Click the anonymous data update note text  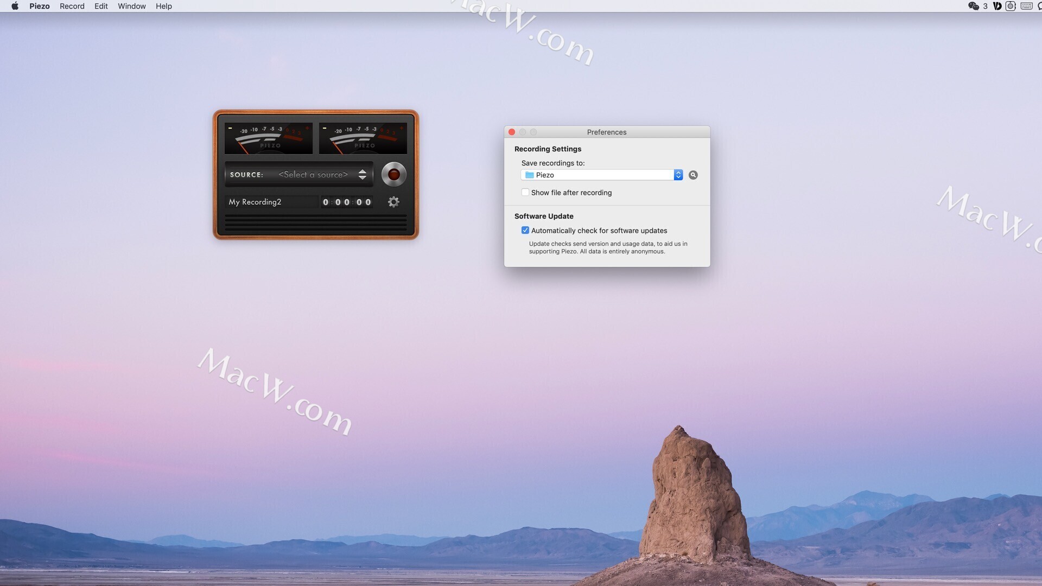608,247
